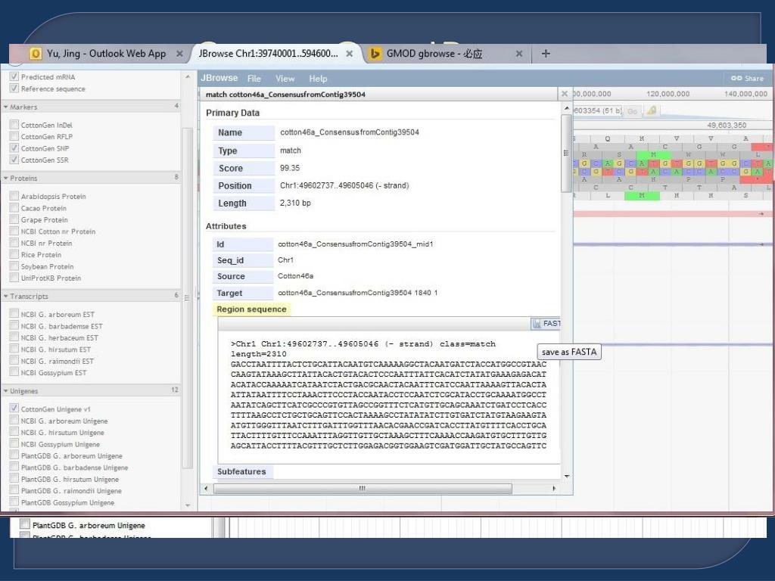Click the FASTA save disk icon
The image size is (775, 581).
tap(537, 324)
